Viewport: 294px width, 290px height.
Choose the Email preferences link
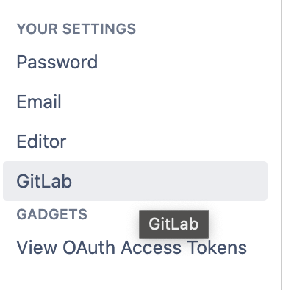[39, 102]
